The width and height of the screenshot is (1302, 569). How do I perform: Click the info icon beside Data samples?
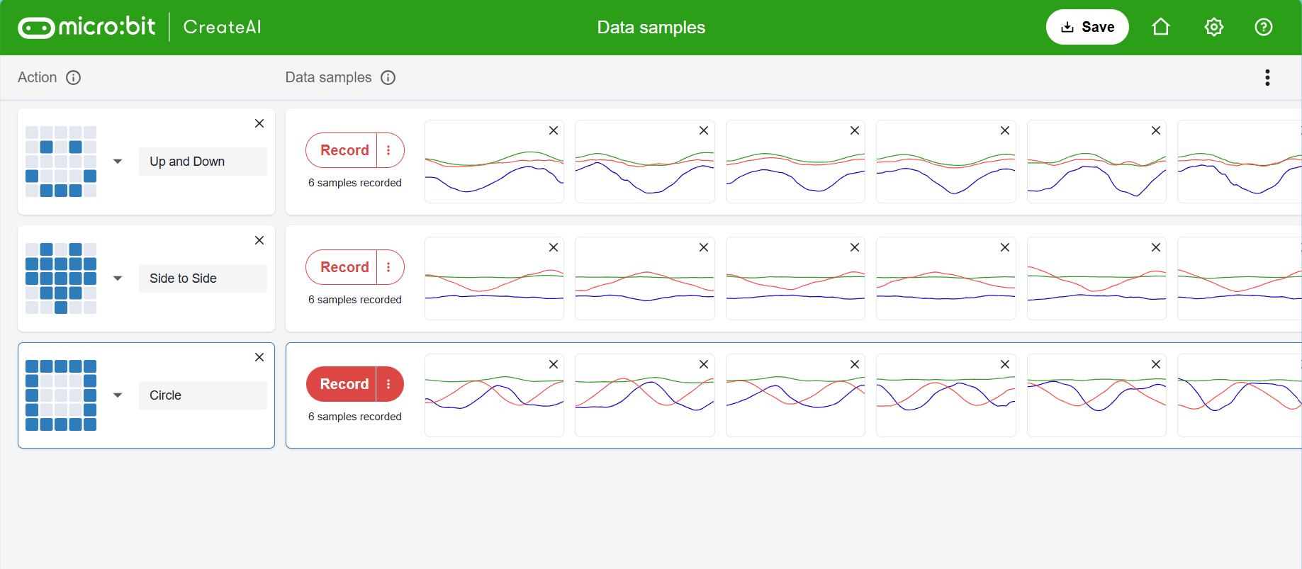[x=388, y=77]
